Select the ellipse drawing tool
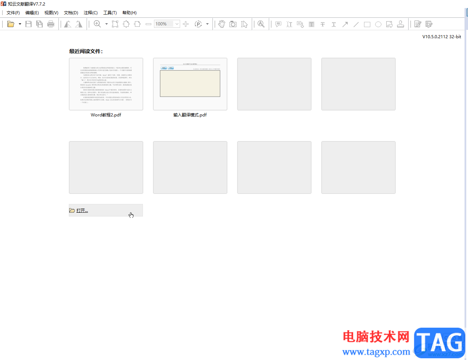 pyautogui.click(x=378, y=24)
